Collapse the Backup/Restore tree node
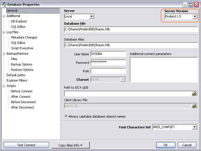201x151 pixels. (4, 54)
